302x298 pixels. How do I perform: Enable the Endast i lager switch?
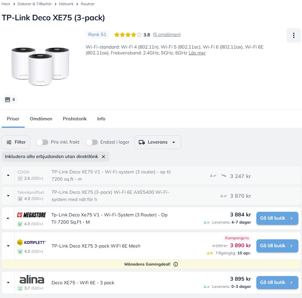(x=92, y=142)
